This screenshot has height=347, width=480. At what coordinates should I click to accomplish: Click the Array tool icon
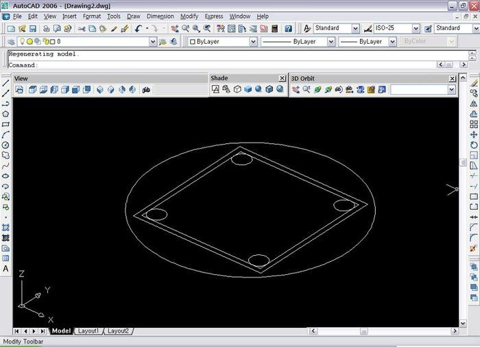pos(474,124)
